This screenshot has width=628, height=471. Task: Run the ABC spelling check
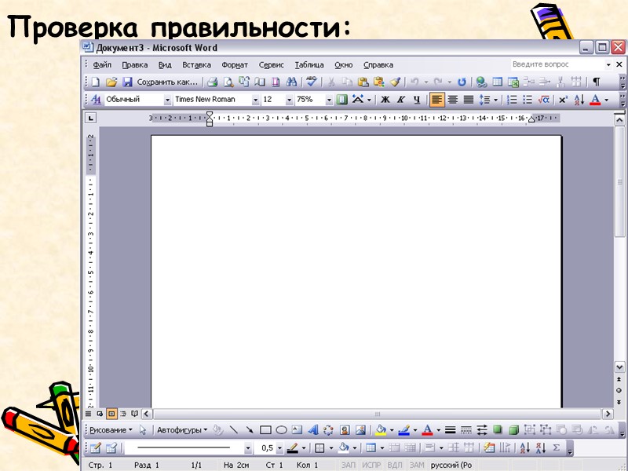point(311,82)
